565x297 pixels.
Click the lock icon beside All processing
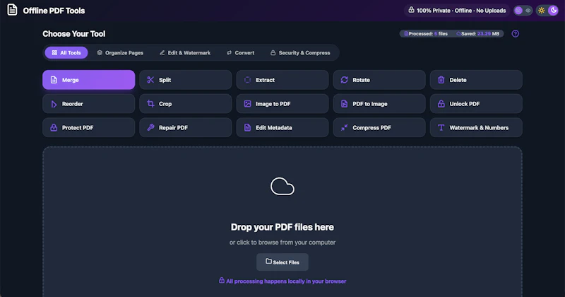[x=222, y=281]
